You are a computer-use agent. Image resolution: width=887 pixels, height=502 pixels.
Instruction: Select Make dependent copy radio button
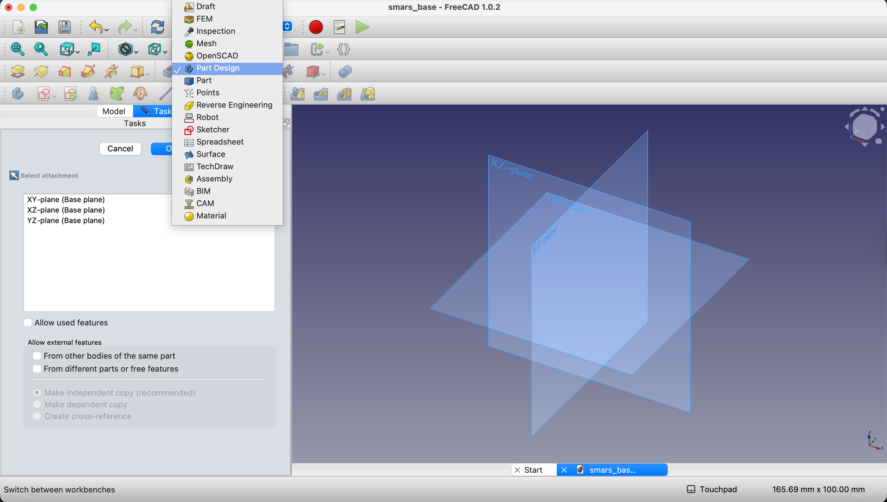pyautogui.click(x=37, y=404)
